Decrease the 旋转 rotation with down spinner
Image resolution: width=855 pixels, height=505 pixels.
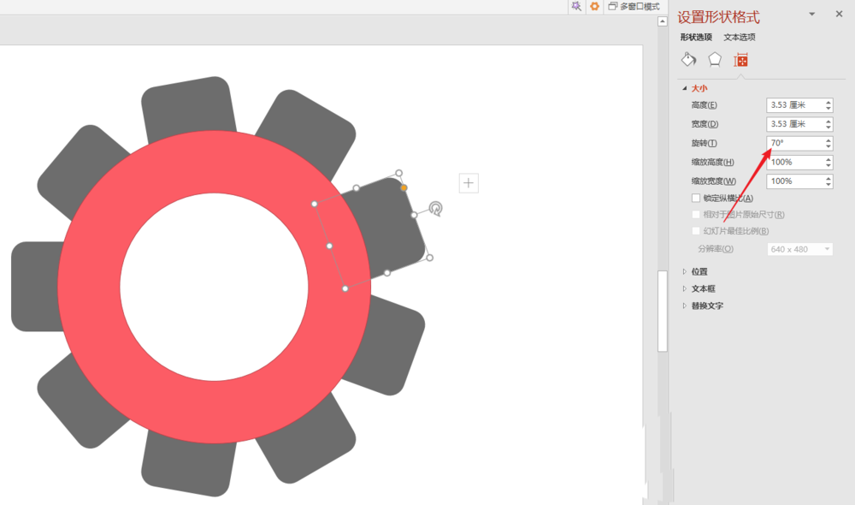click(x=828, y=146)
